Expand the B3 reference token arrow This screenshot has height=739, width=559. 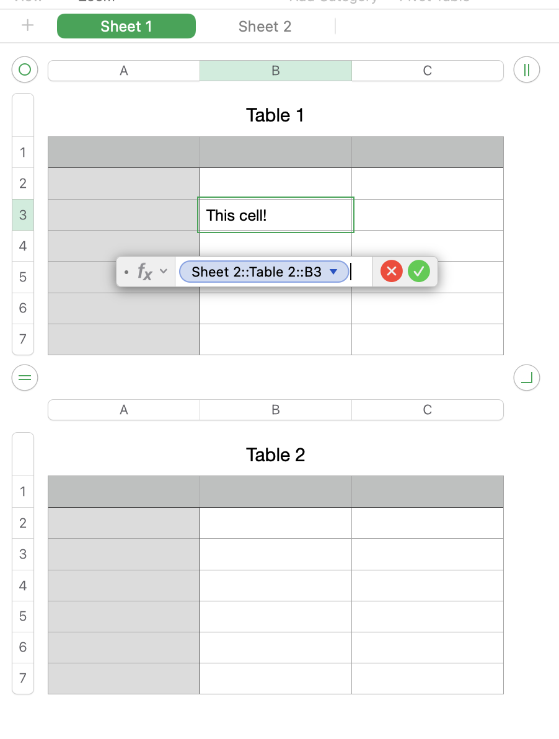tap(333, 272)
